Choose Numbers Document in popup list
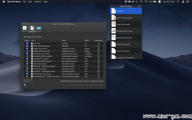Viewport: 192px width, 120px height. [x=126, y=31]
